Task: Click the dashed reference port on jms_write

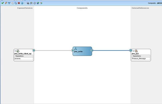Action: pos(92,50)
